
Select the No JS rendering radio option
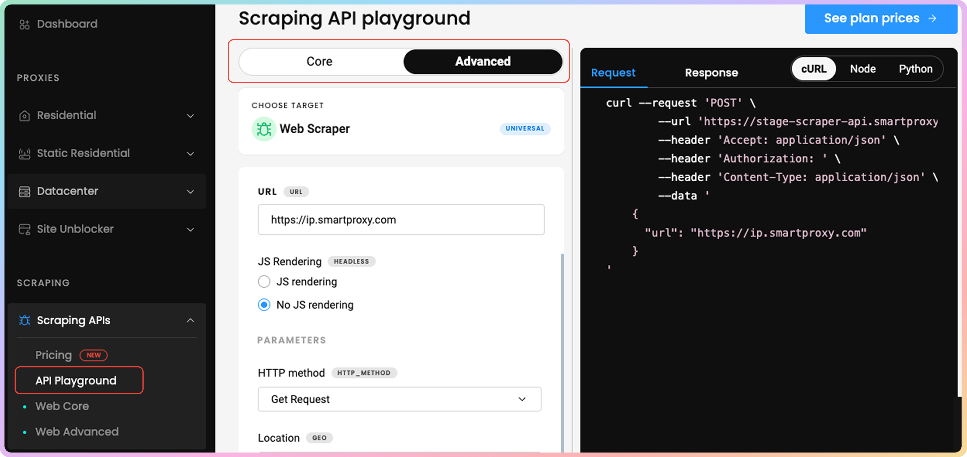[264, 305]
